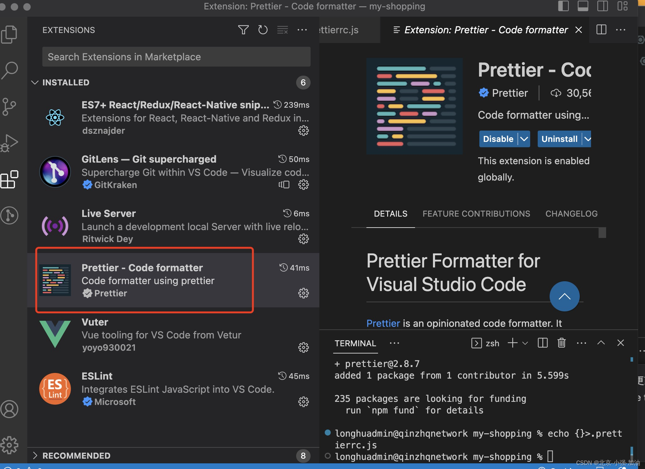Click the Search Extensions in Marketplace field

pos(176,57)
